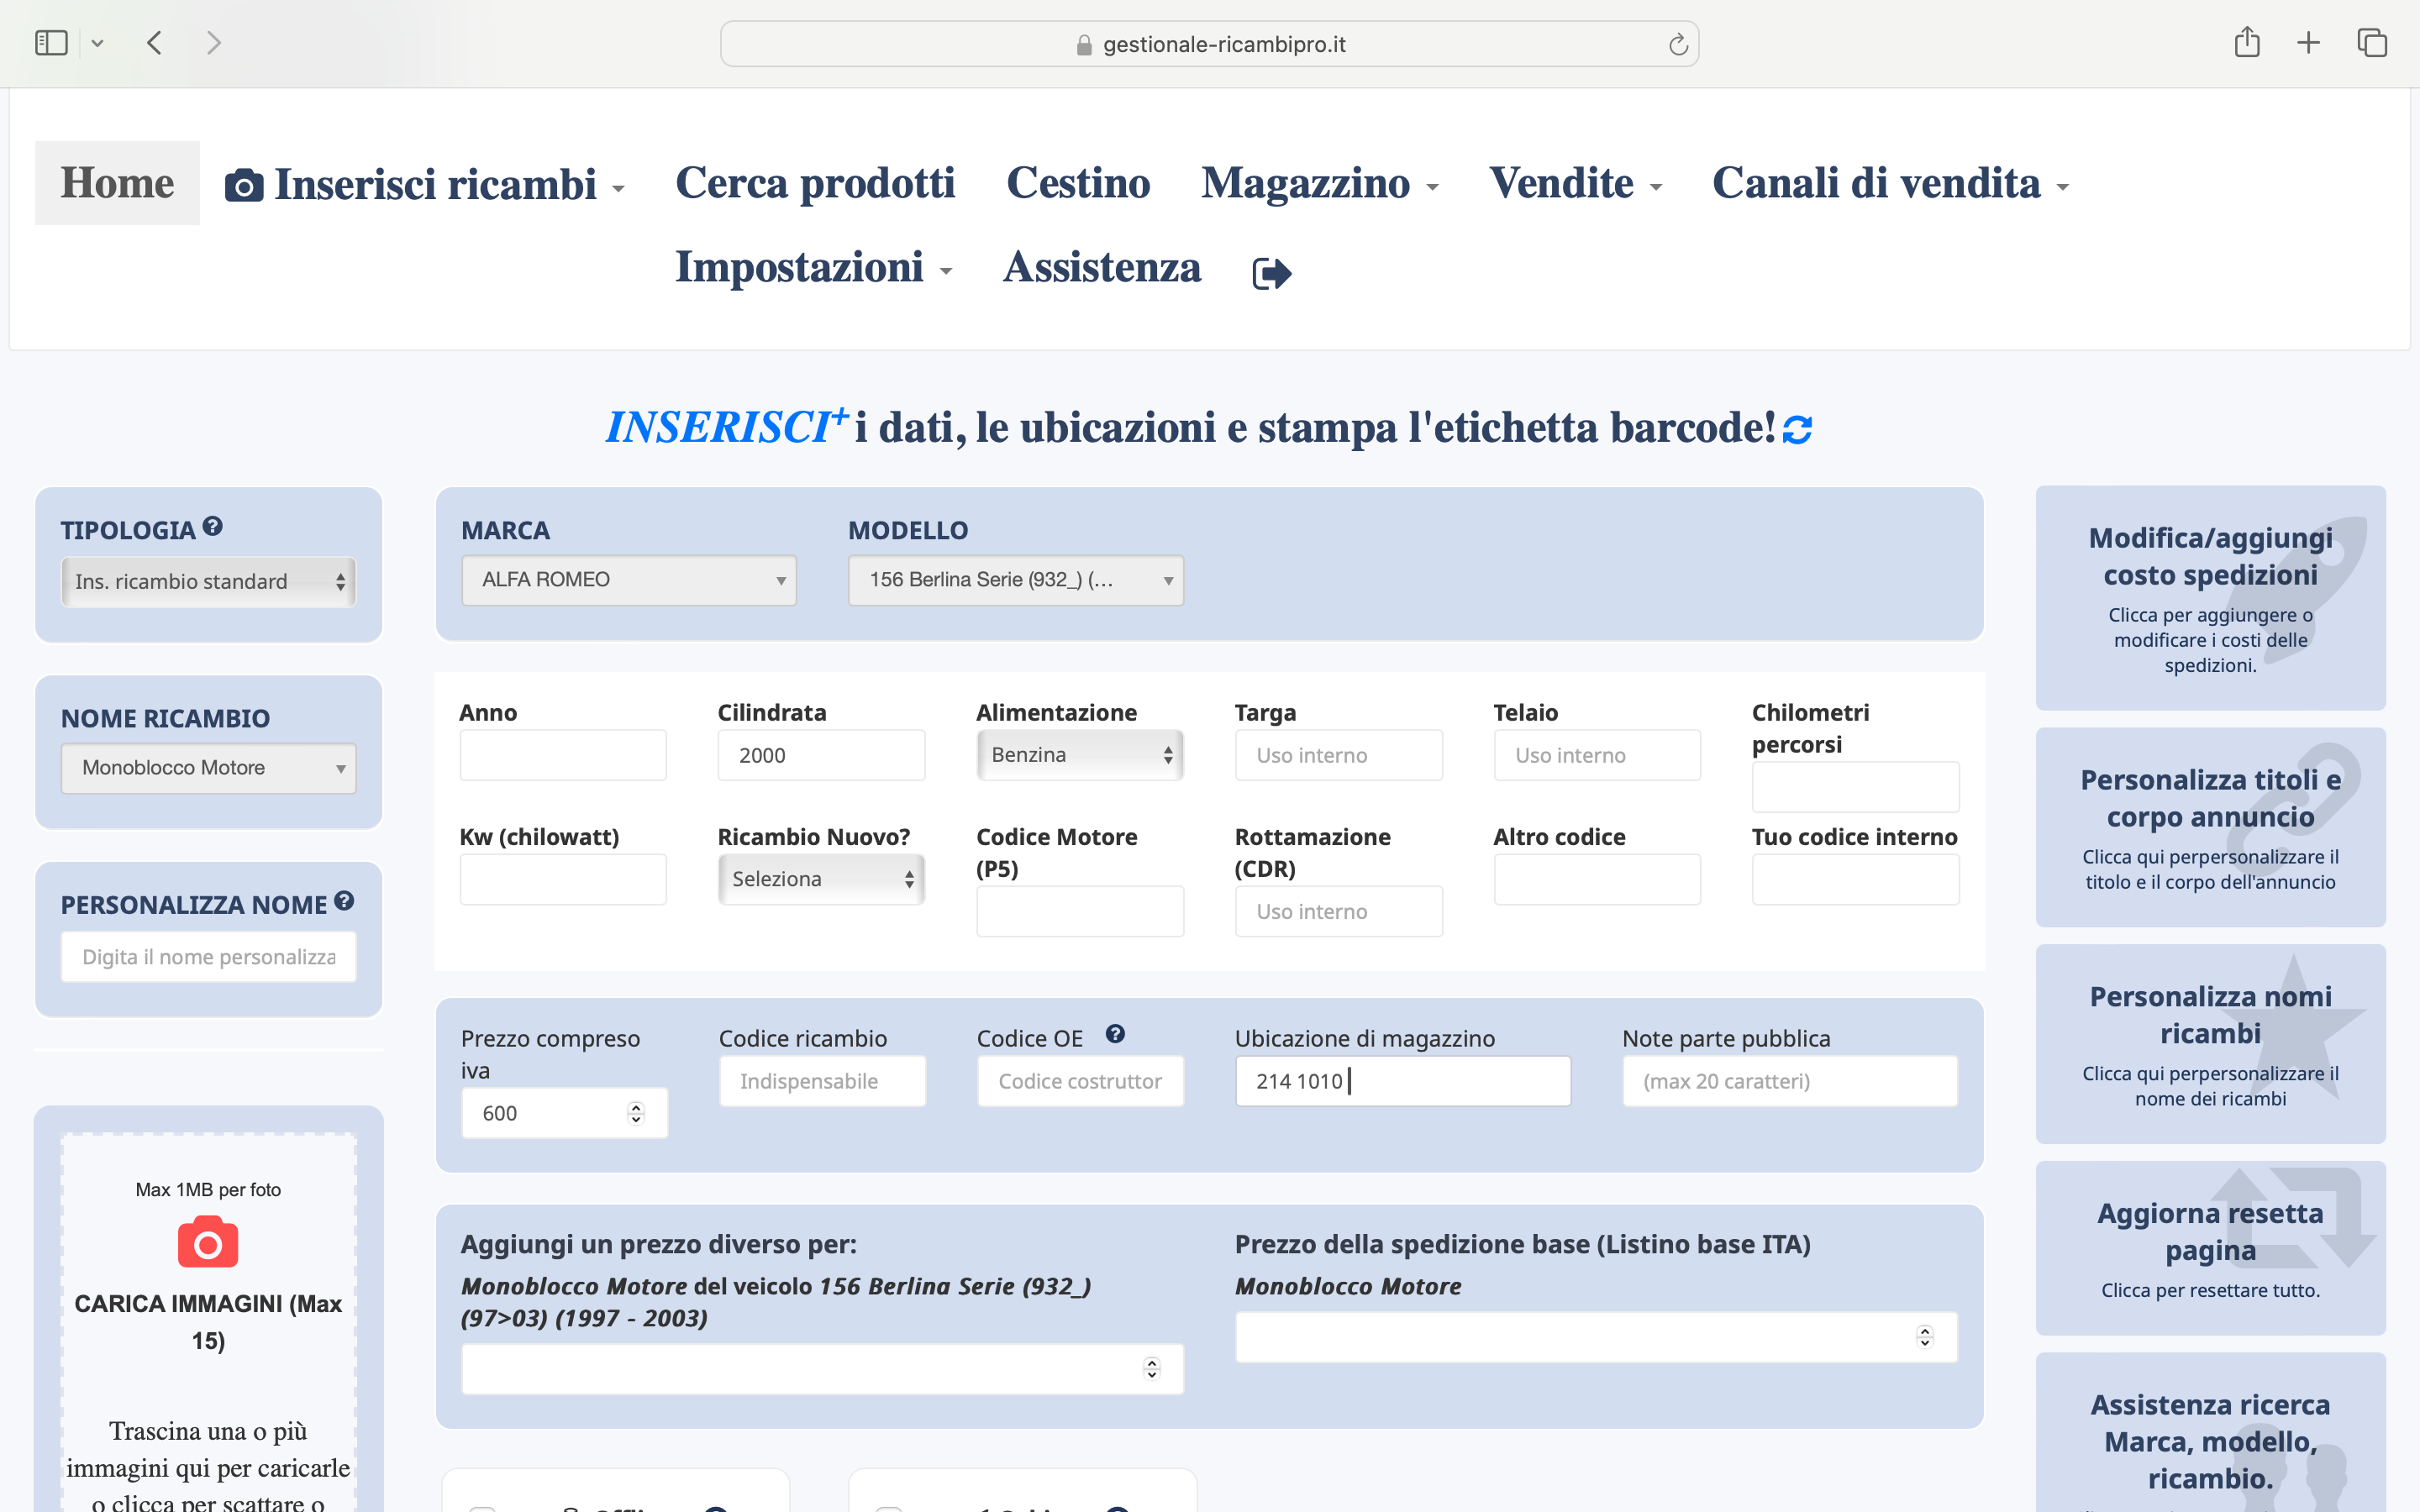Screen dimensions: 2420x1512
Task: Focus the Telaio input field
Action: pos(1597,755)
